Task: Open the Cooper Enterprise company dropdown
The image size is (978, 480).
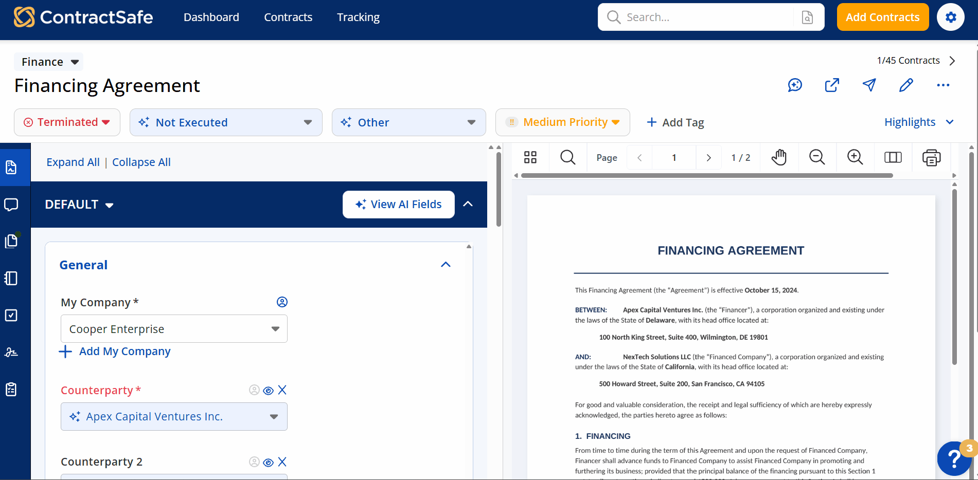Action: click(174, 329)
